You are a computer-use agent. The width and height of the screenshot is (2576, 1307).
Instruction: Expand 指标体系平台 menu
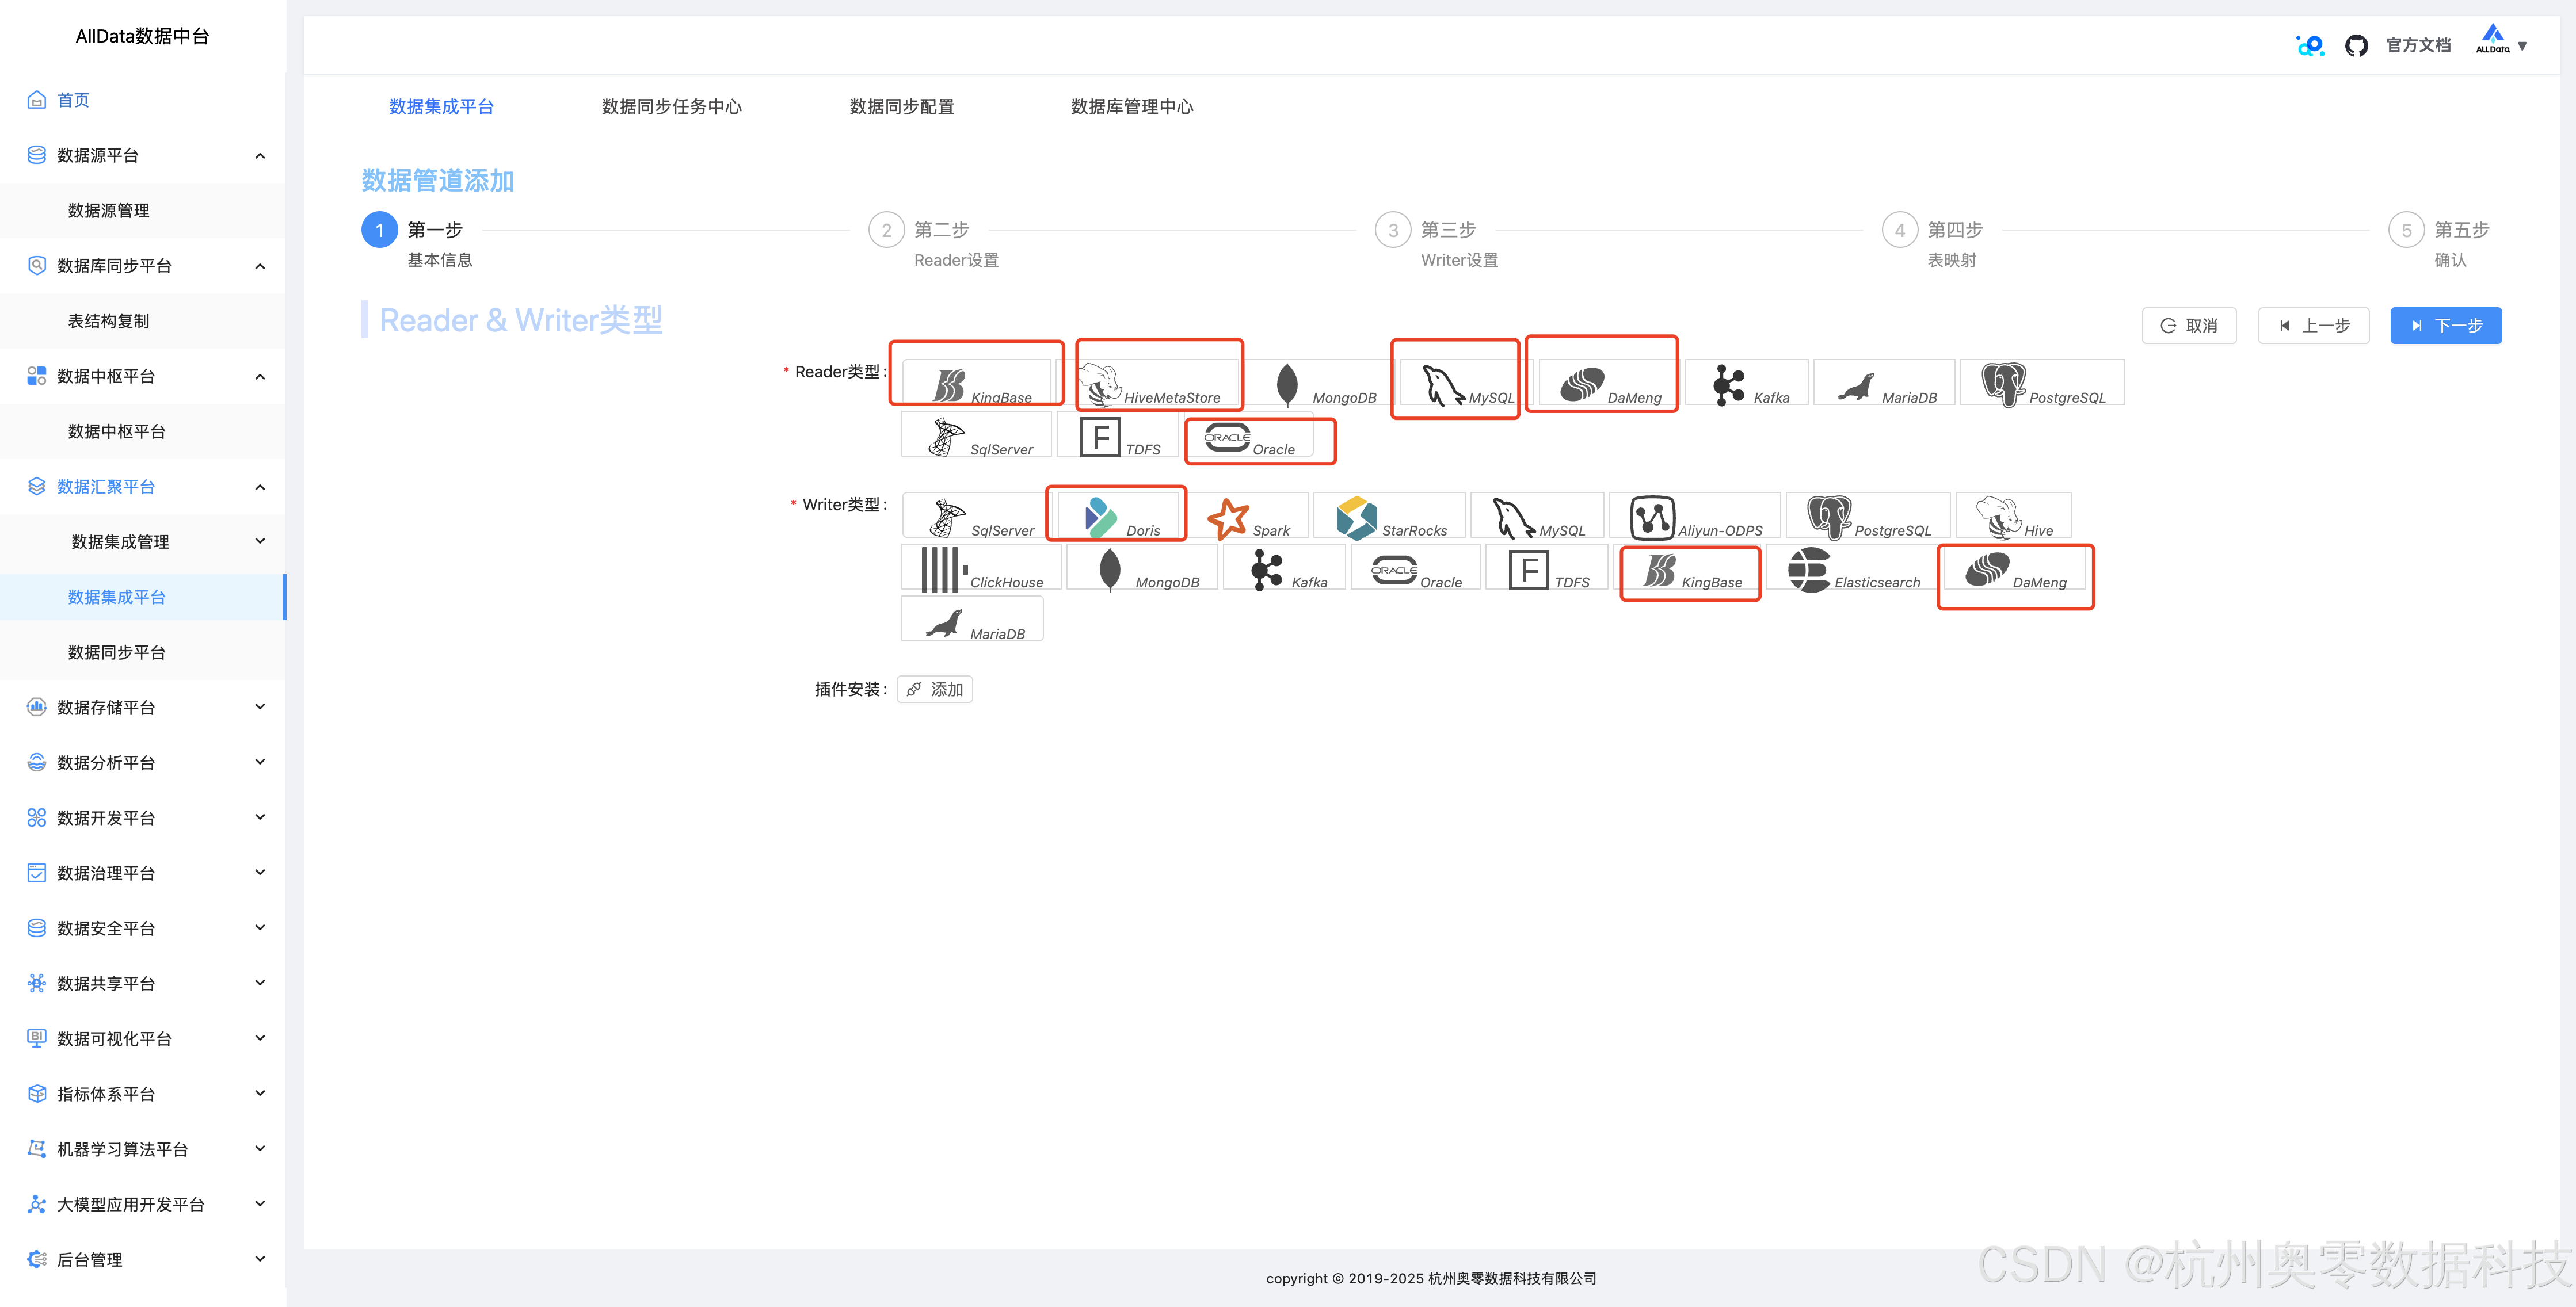(x=260, y=1093)
